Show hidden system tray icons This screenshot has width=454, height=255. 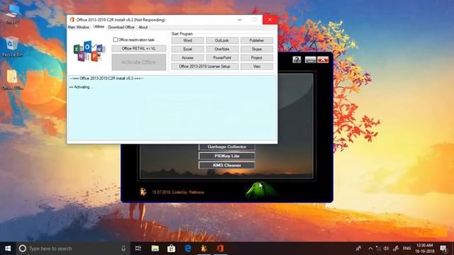[370, 249]
